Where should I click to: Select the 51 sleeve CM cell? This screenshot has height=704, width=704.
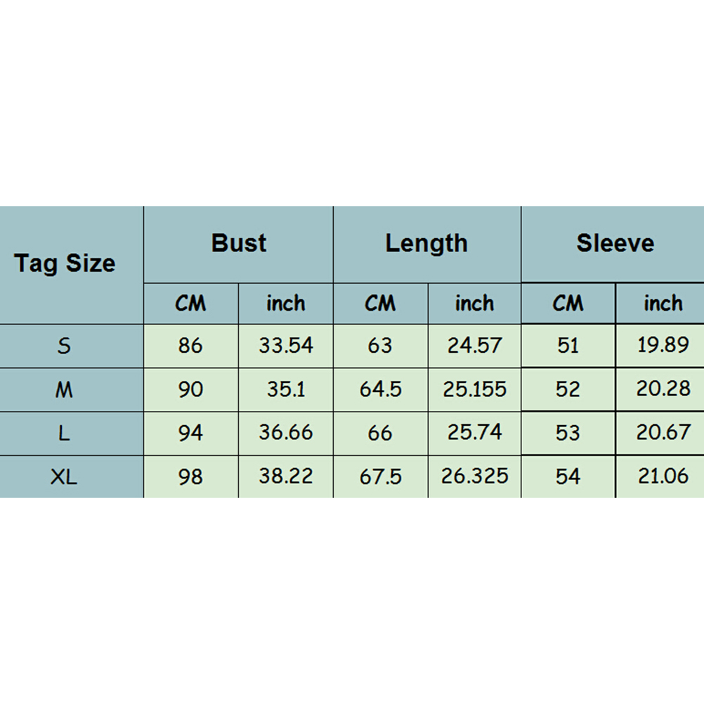568,346
